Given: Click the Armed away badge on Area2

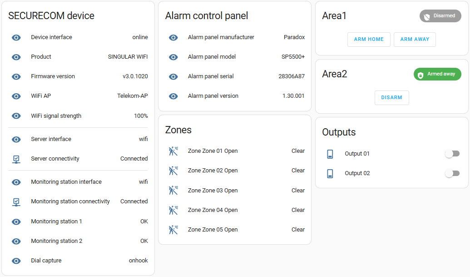Looking at the screenshot, I should pyautogui.click(x=437, y=74).
